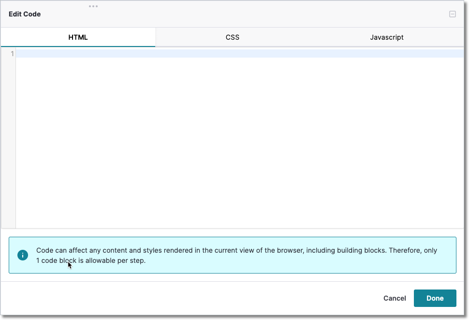
Task: Cancel the code edit
Action: (x=395, y=298)
